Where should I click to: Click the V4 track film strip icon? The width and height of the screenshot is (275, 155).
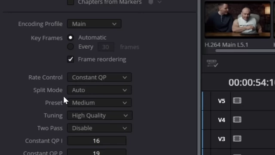point(237,120)
